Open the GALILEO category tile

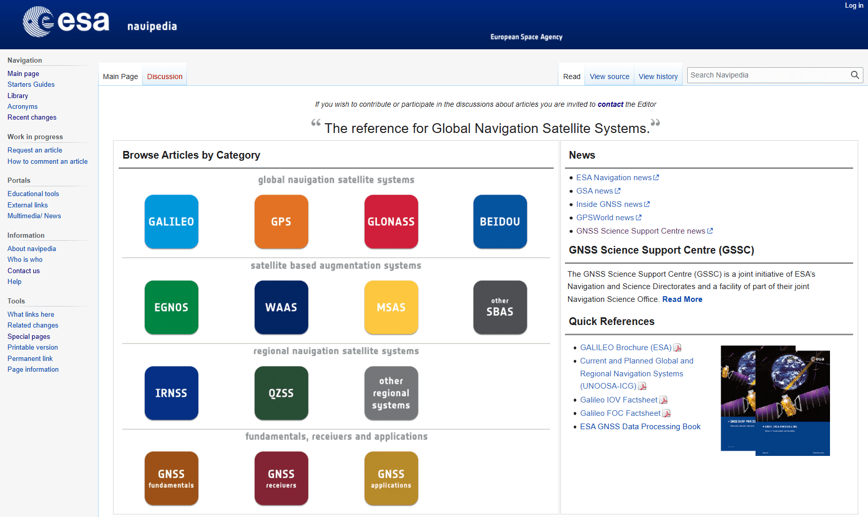(x=171, y=221)
